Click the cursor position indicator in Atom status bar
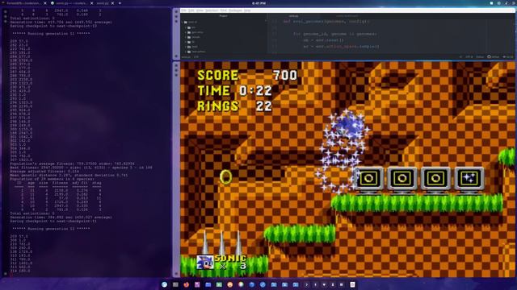The height and width of the screenshot is (290, 517). [196, 57]
